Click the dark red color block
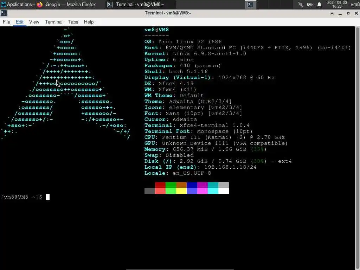The width and height of the screenshot is (360, 270). tap(160, 185)
